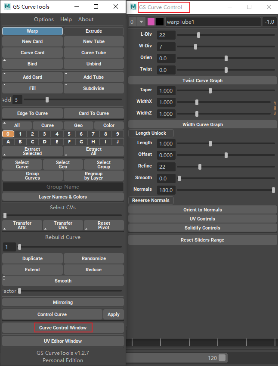
Task: Open the Options menu
Action: tap(44, 19)
